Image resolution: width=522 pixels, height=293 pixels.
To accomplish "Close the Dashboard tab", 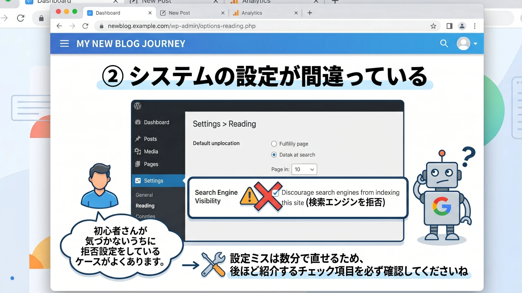I will (150, 13).
